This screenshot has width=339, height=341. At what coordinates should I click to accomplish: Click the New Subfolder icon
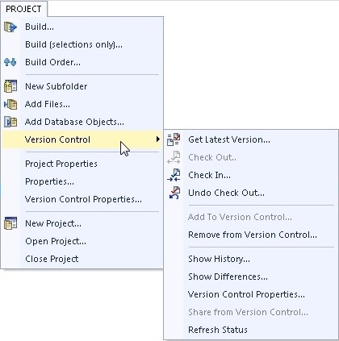(10, 86)
